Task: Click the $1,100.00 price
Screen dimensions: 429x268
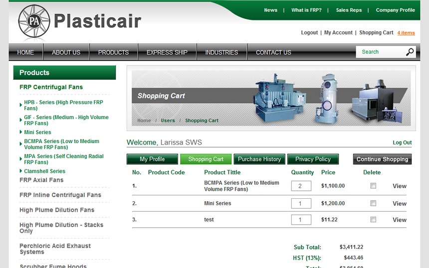Action: click(x=333, y=186)
